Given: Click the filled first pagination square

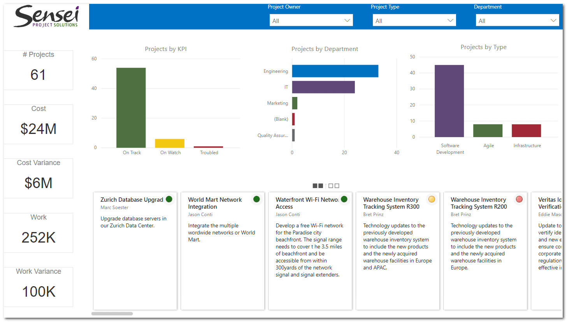Looking at the screenshot, I should (315, 186).
